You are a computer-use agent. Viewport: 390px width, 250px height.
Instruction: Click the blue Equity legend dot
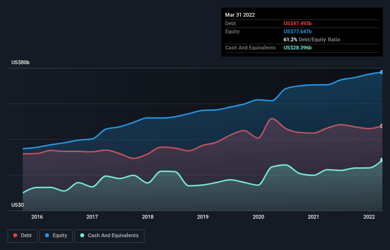[47, 235]
